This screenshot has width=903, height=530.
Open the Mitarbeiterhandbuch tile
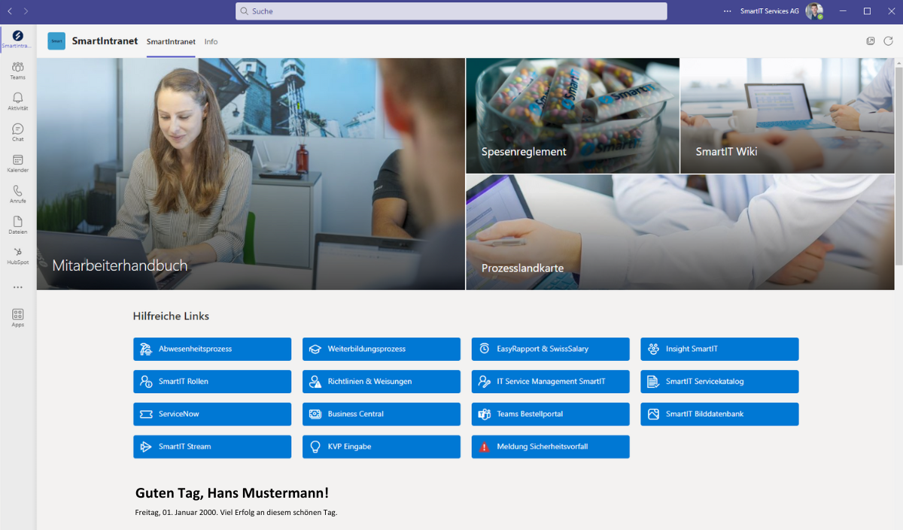[251, 174]
